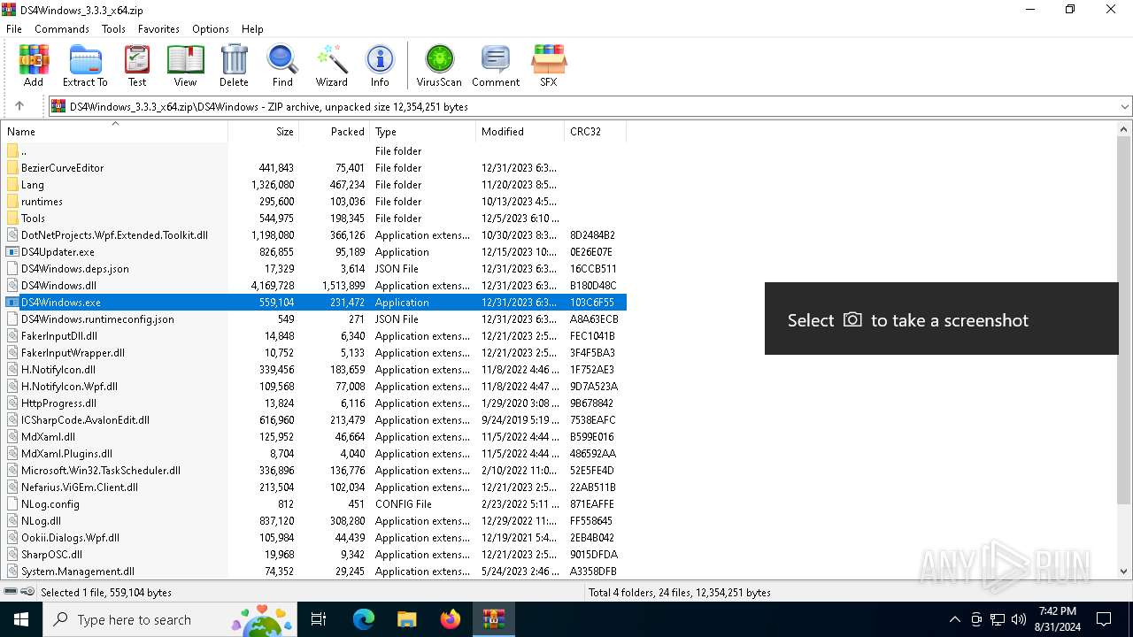
Task: Select Microsoft.Win32.TaskScheduler.dll file
Action: coord(314,471)
